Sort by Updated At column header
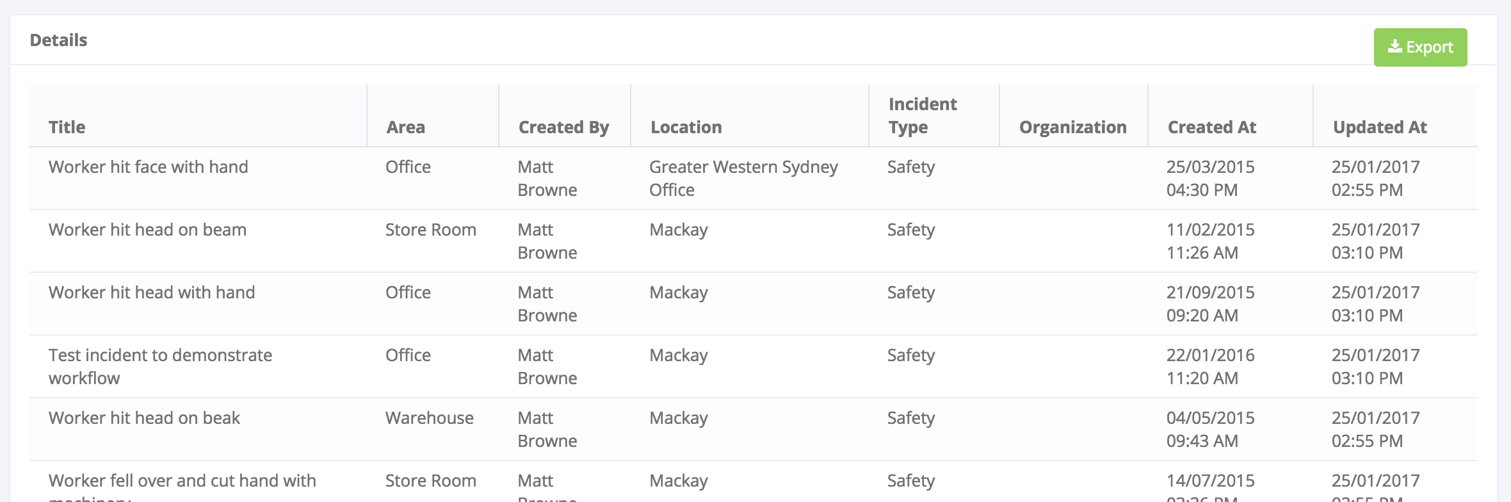The height and width of the screenshot is (502, 1511). point(1380,127)
